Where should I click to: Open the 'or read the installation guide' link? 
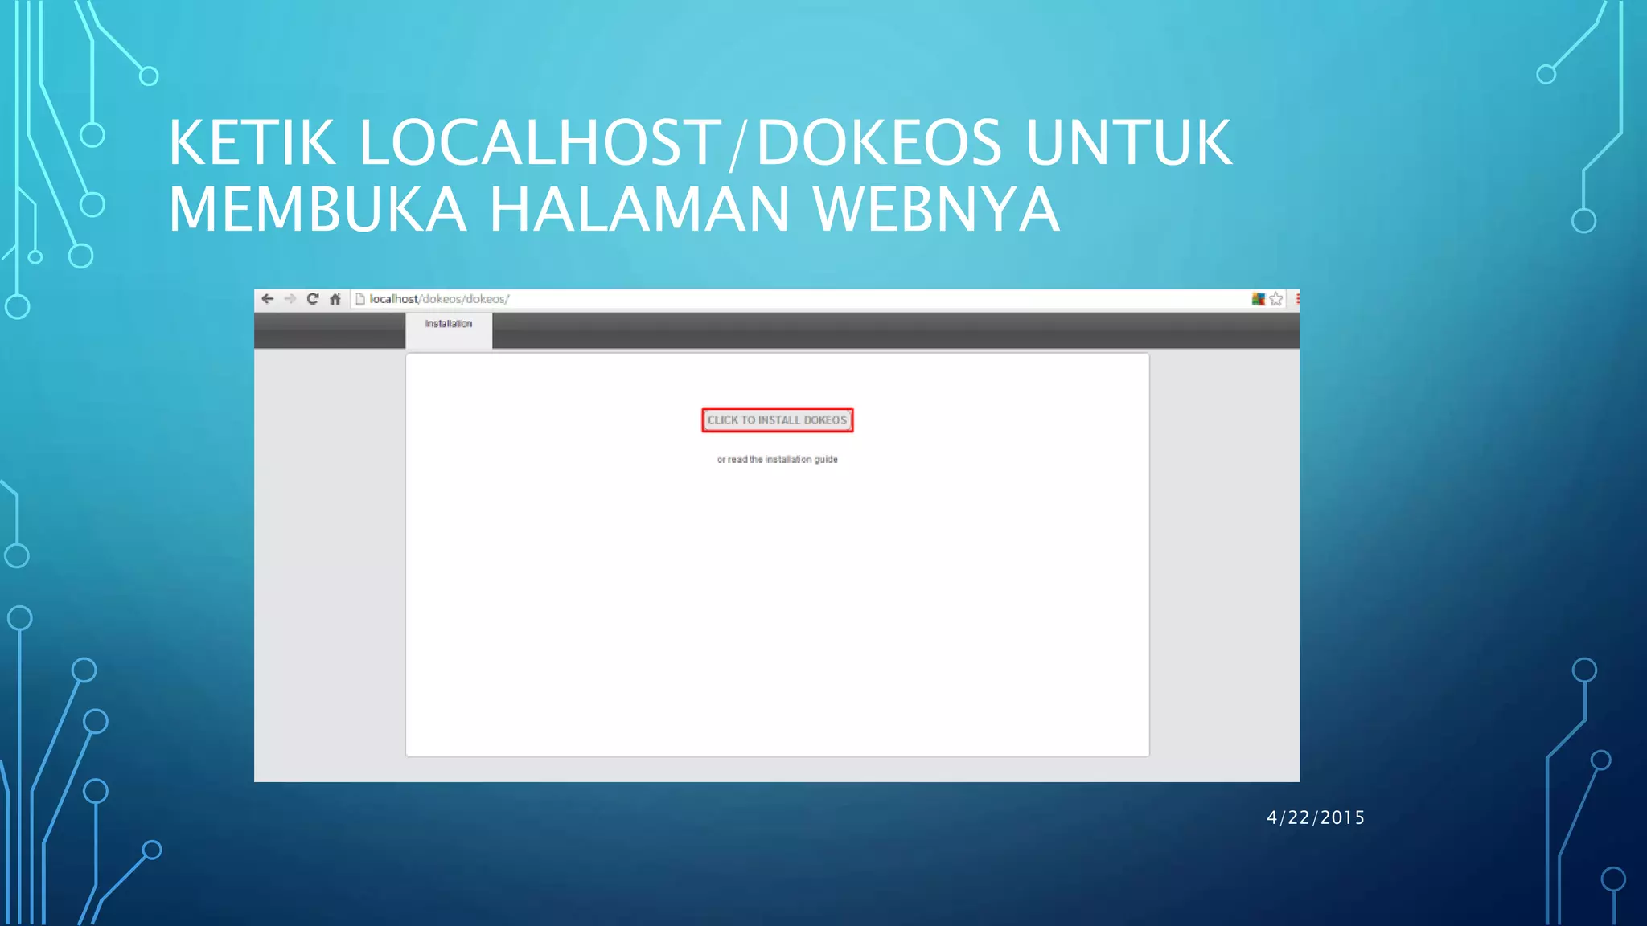tap(777, 460)
